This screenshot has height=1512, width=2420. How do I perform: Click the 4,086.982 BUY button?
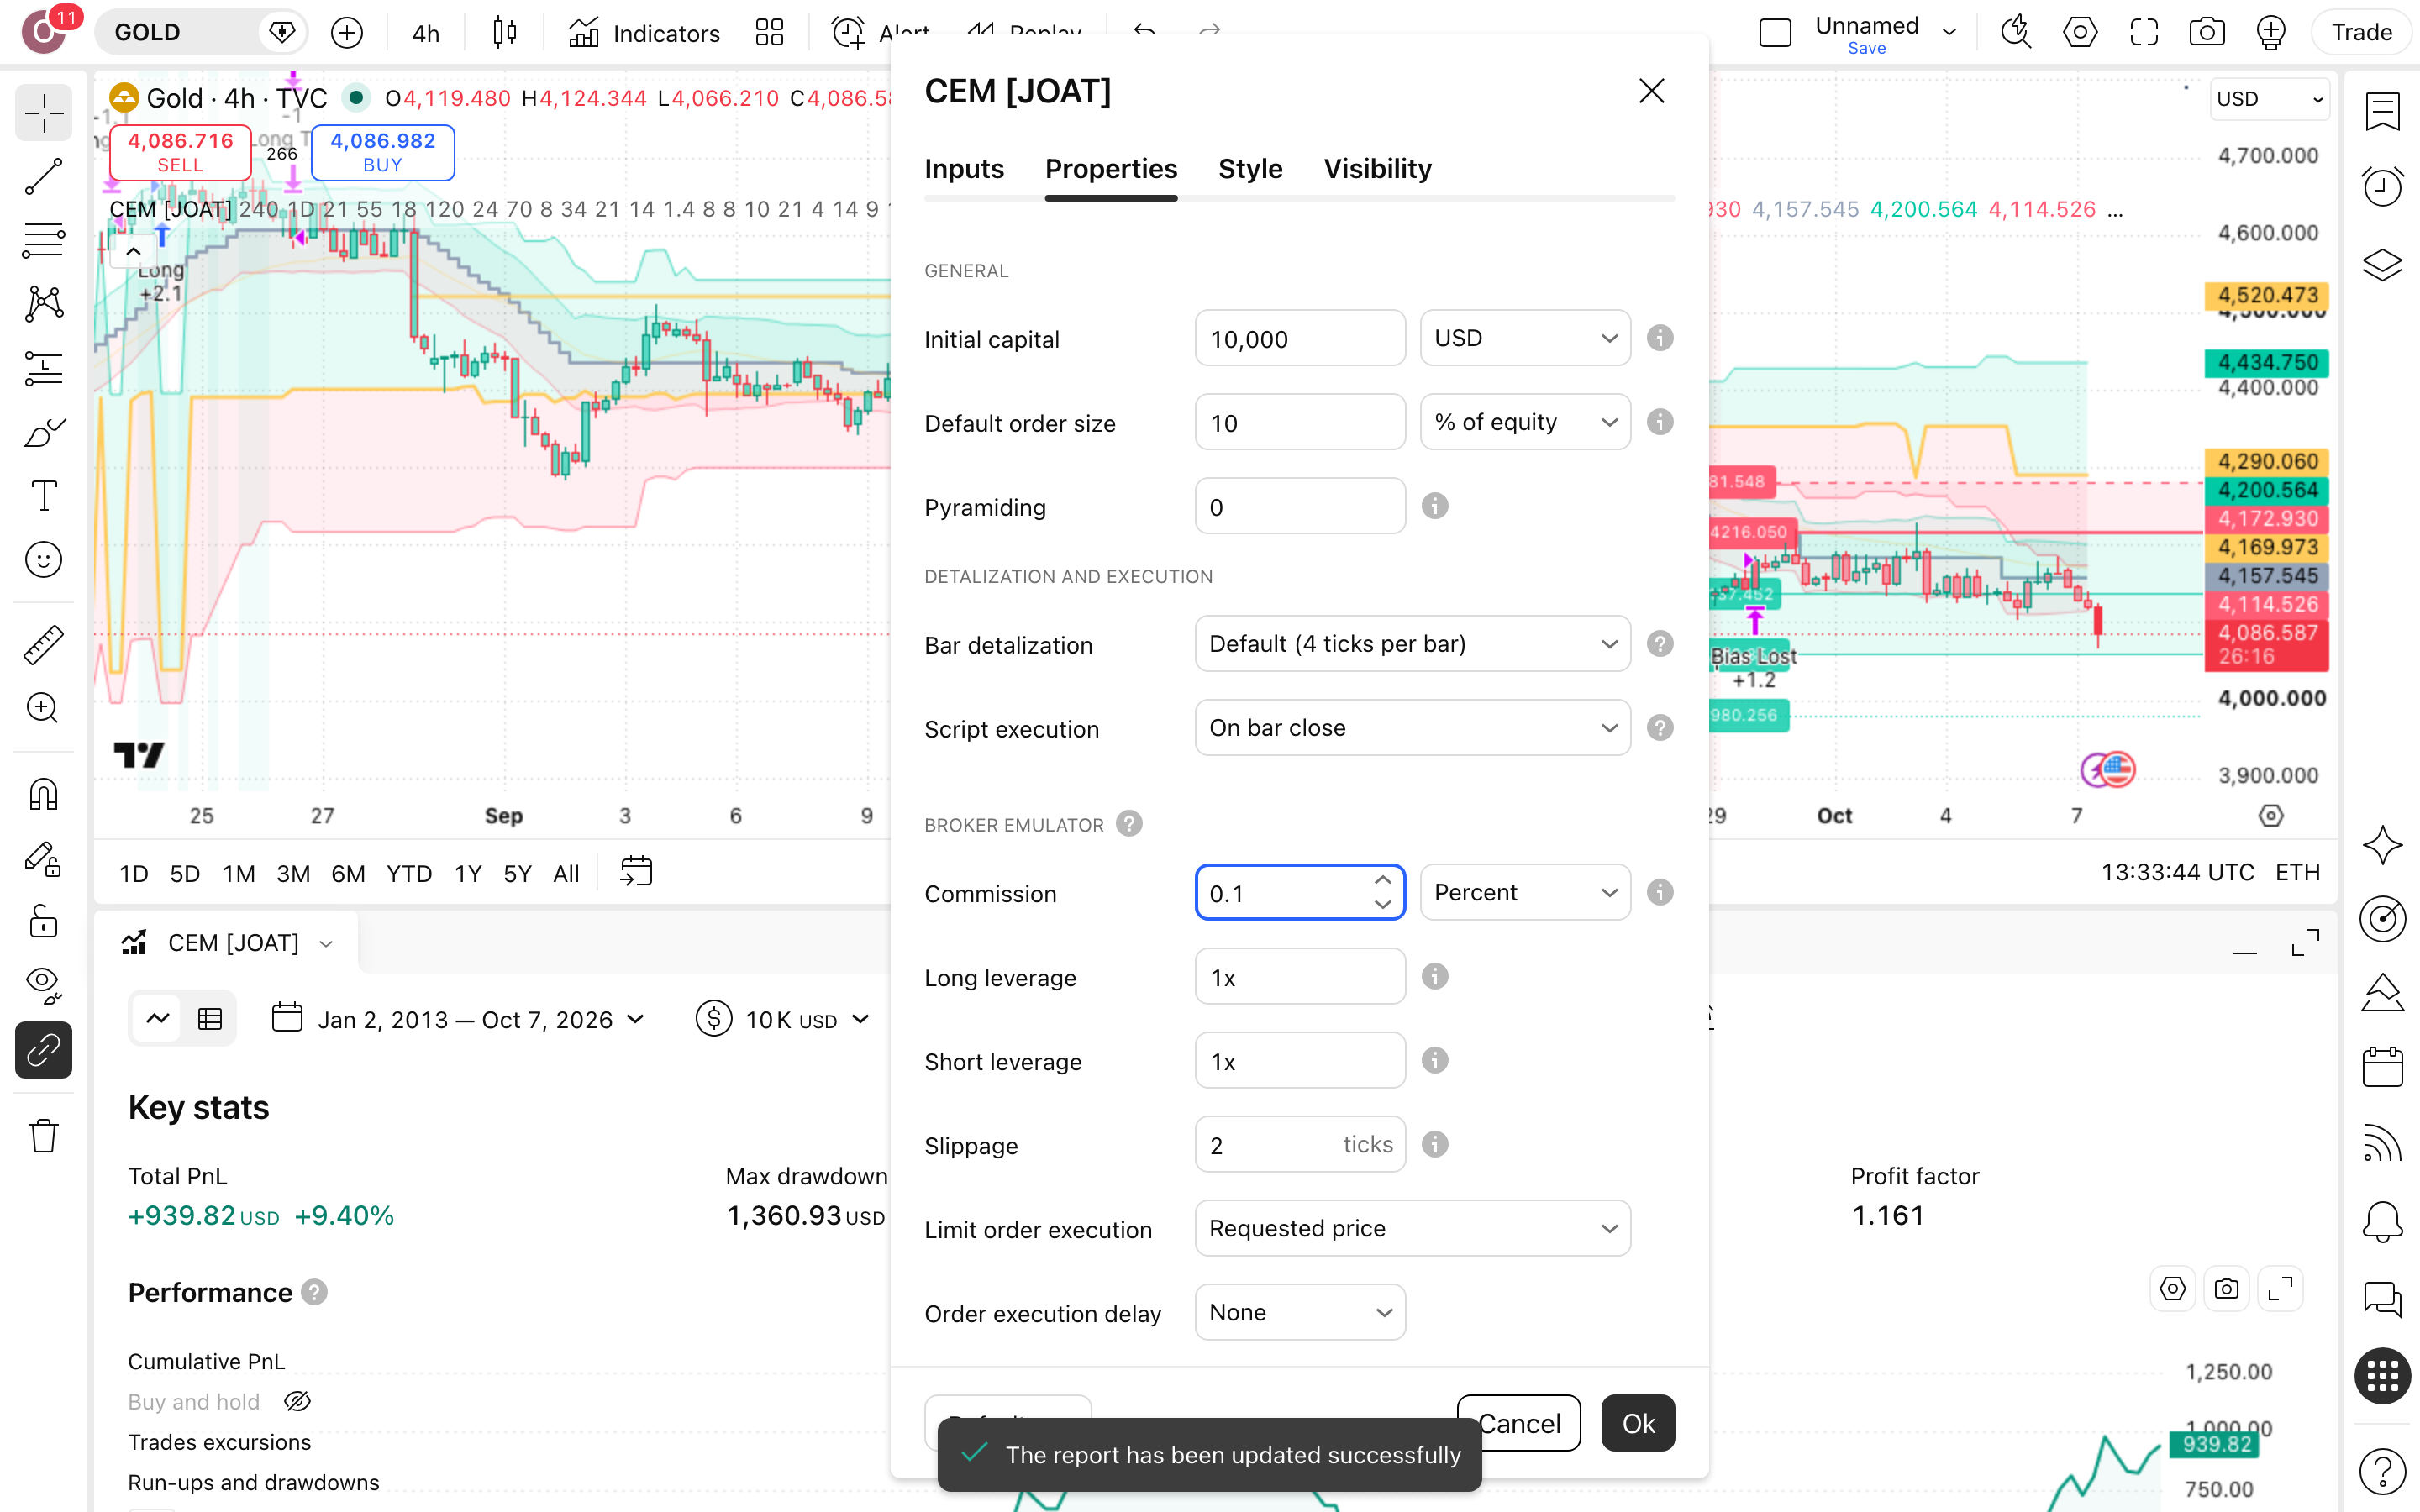(383, 152)
